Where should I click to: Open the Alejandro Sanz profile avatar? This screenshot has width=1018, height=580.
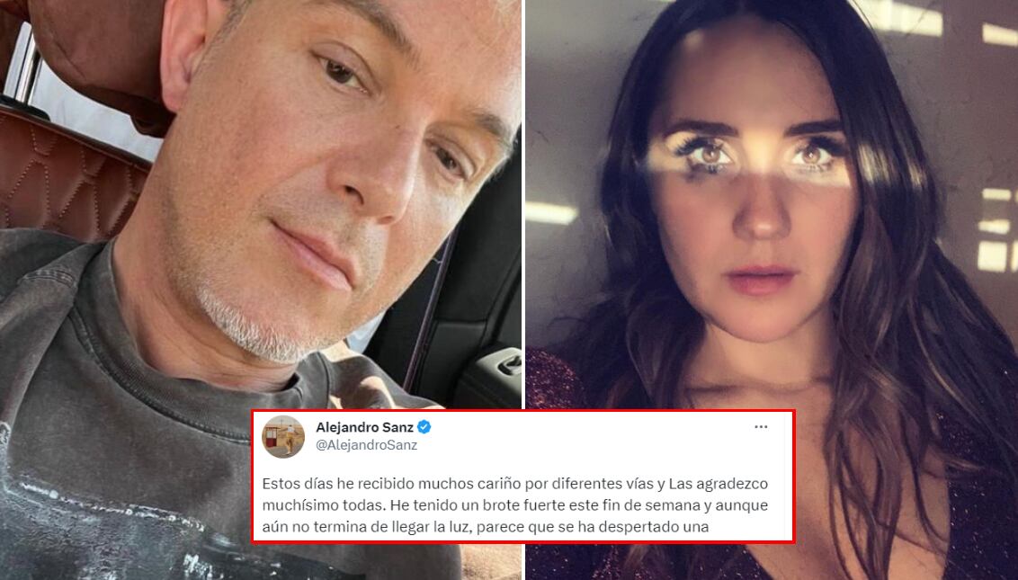(283, 437)
